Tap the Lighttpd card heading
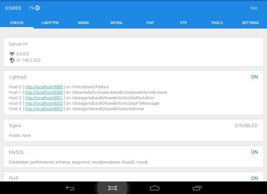Image resolution: width=267 pixels, height=194 pixels. [x=17, y=77]
